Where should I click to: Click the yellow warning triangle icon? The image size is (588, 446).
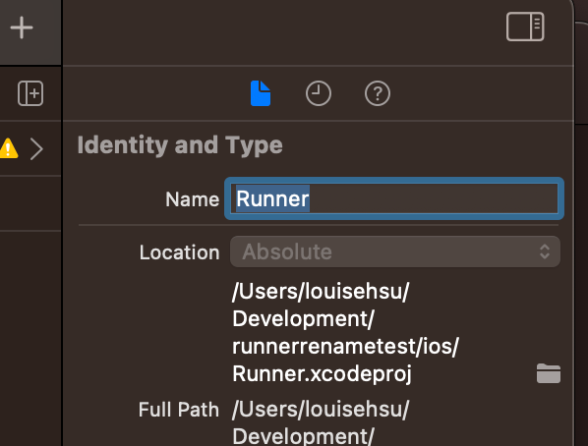click(x=8, y=148)
